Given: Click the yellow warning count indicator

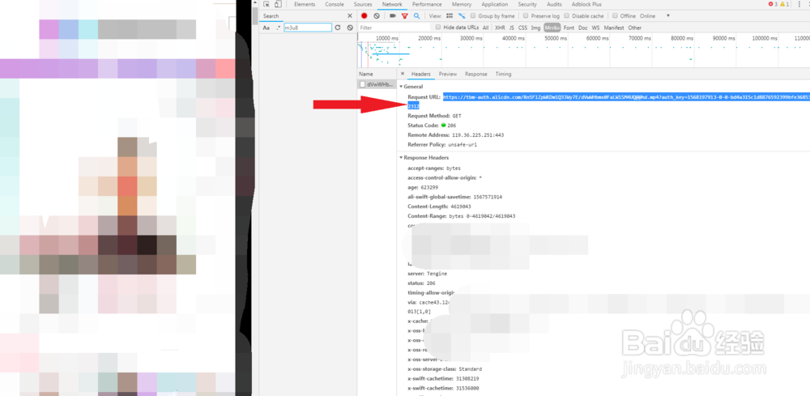Looking at the screenshot, I should pos(784,4).
